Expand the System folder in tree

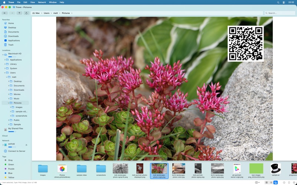[5, 68]
